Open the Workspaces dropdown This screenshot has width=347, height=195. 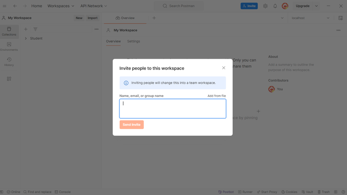(61, 6)
